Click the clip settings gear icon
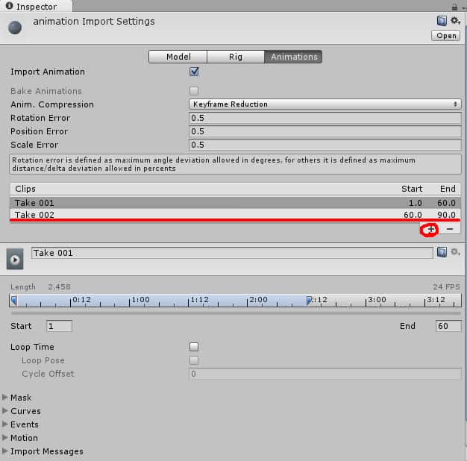The image size is (467, 461). pos(454,253)
